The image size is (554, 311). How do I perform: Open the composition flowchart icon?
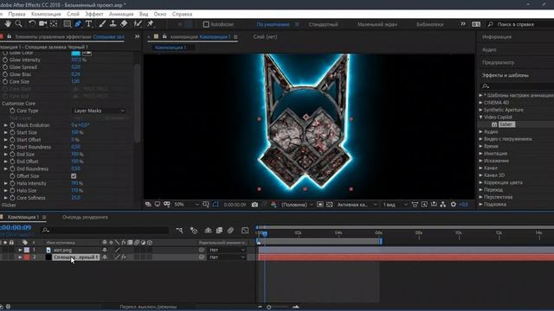pyautogui.click(x=443, y=205)
